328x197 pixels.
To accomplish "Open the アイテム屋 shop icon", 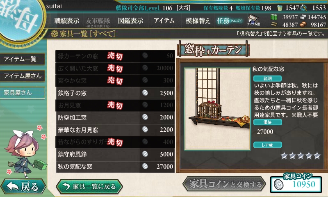I will (253, 20).
